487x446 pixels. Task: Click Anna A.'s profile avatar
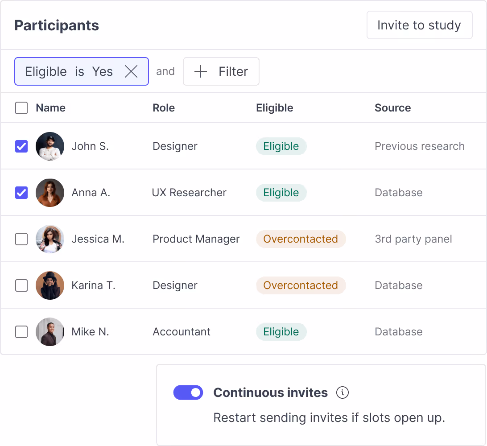pyautogui.click(x=50, y=192)
